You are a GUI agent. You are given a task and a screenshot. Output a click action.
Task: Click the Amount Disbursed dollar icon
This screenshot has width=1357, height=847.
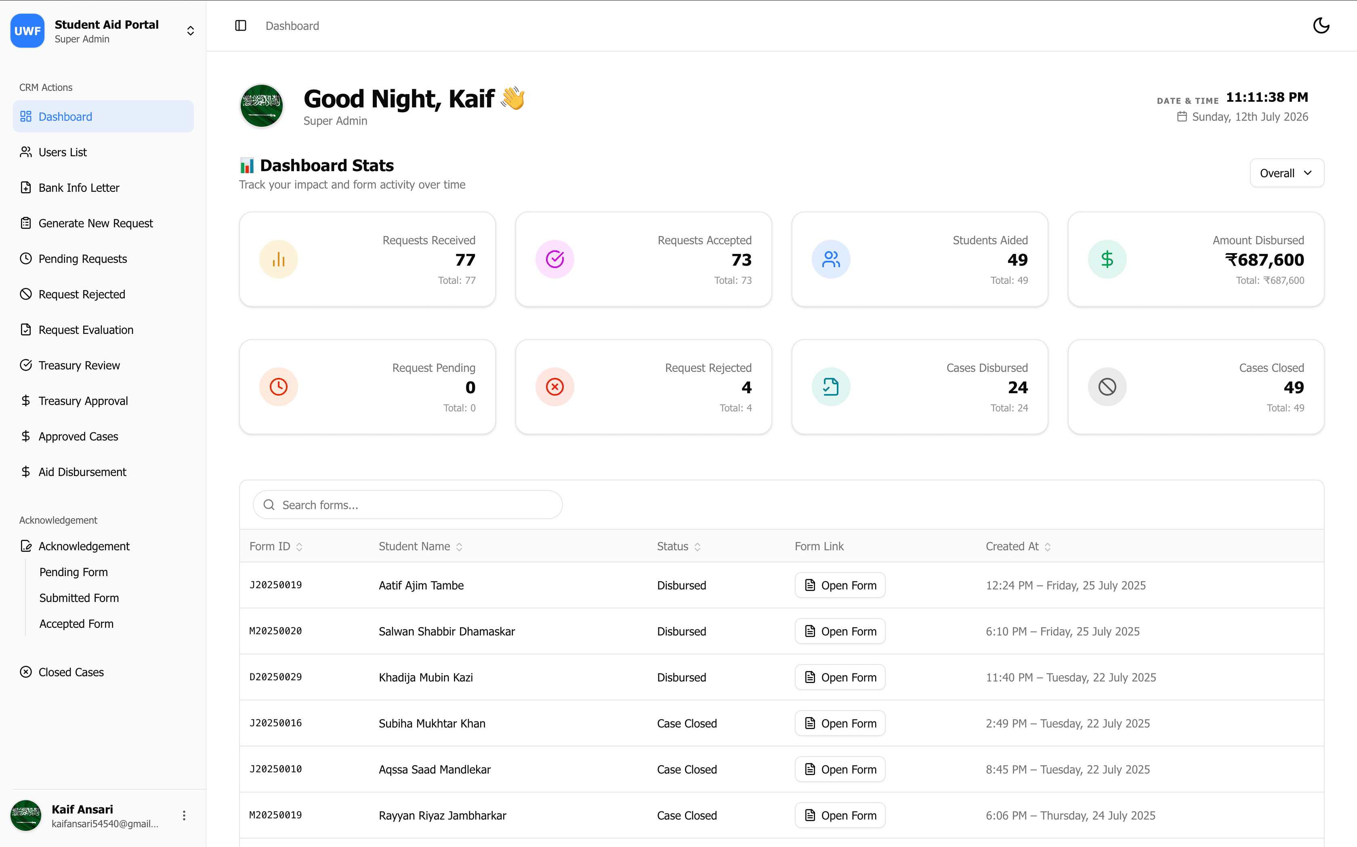(1107, 259)
